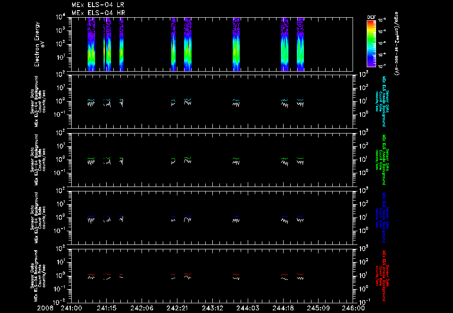Click the ergs/(cm**2-sr-sec-eV) units label
The width and height of the screenshot is (453, 313).
[396, 44]
